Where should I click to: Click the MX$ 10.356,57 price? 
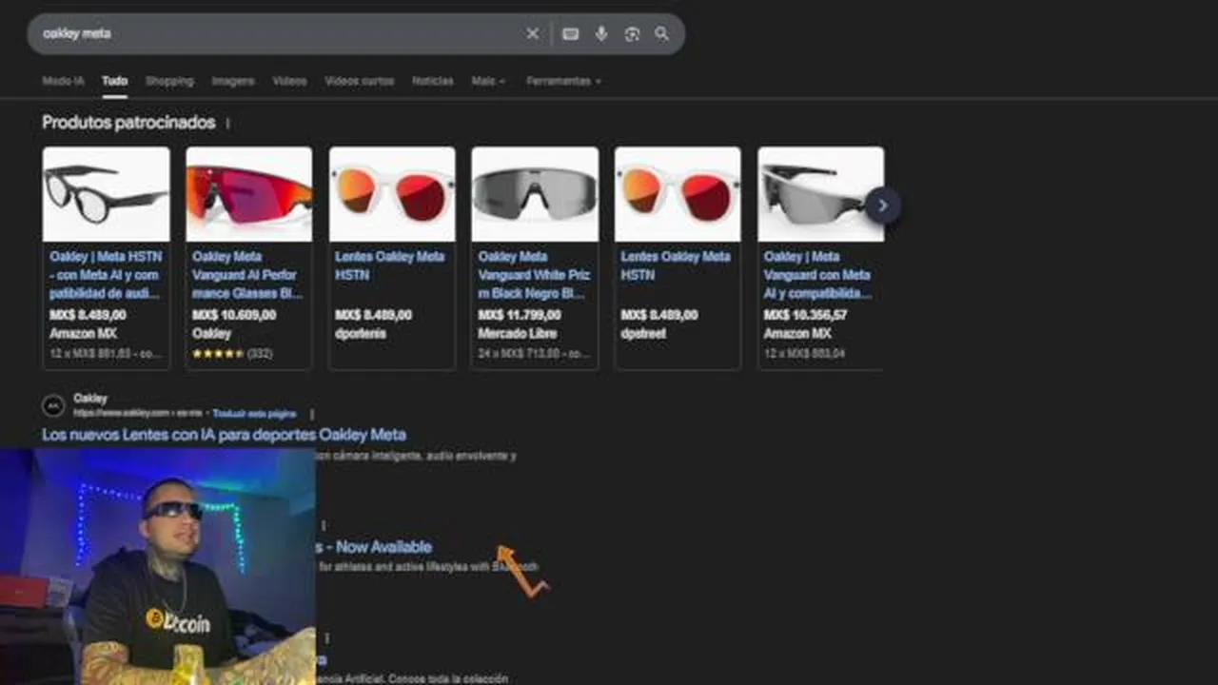805,315
